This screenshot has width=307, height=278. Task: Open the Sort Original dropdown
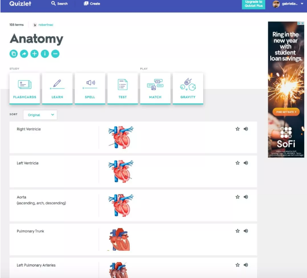click(x=40, y=115)
